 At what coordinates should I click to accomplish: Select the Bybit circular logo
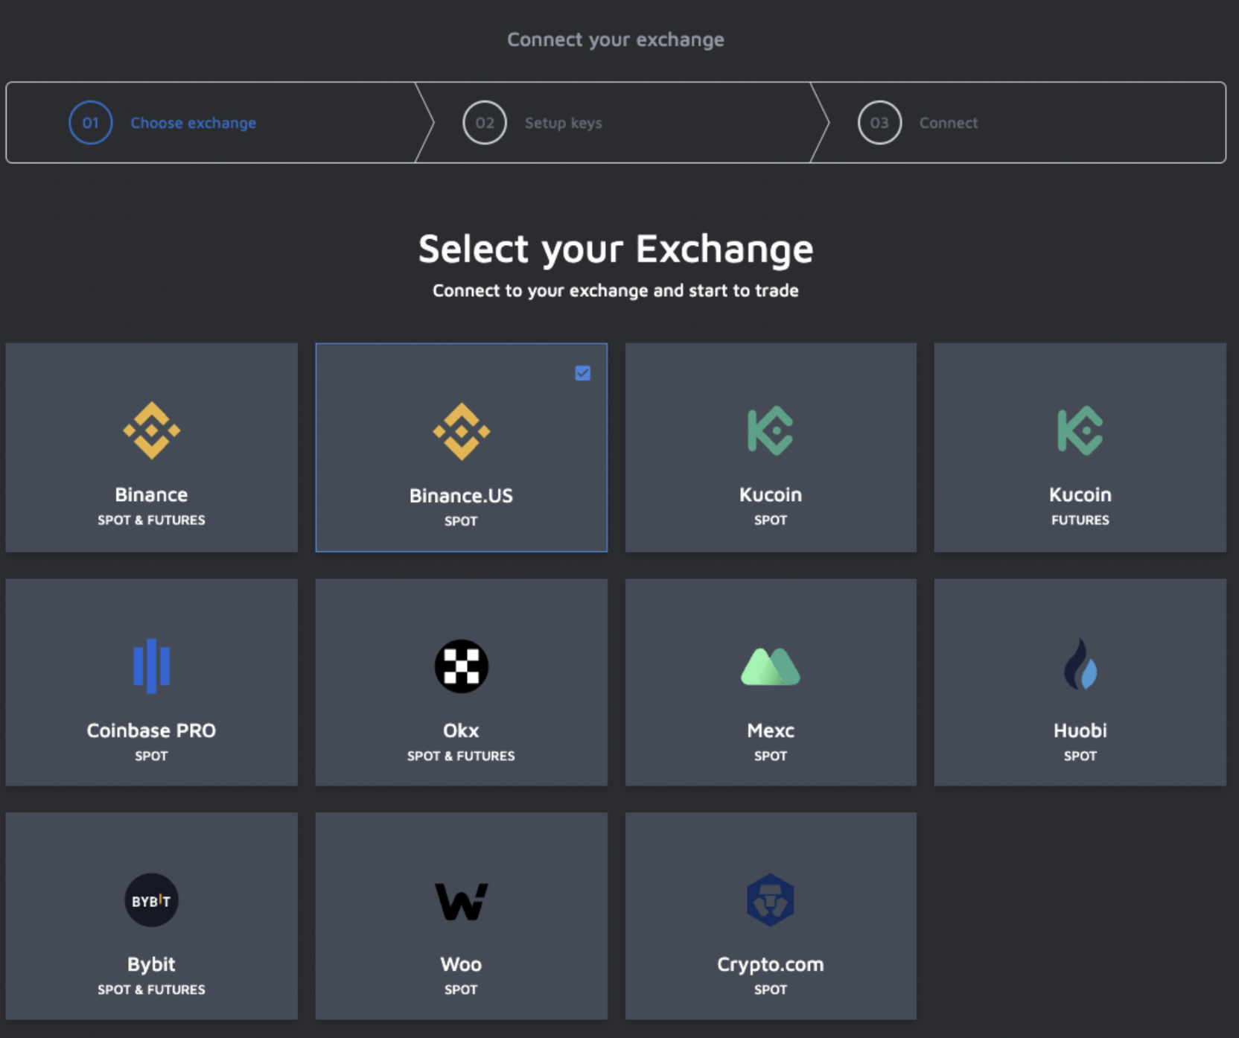[x=151, y=900]
